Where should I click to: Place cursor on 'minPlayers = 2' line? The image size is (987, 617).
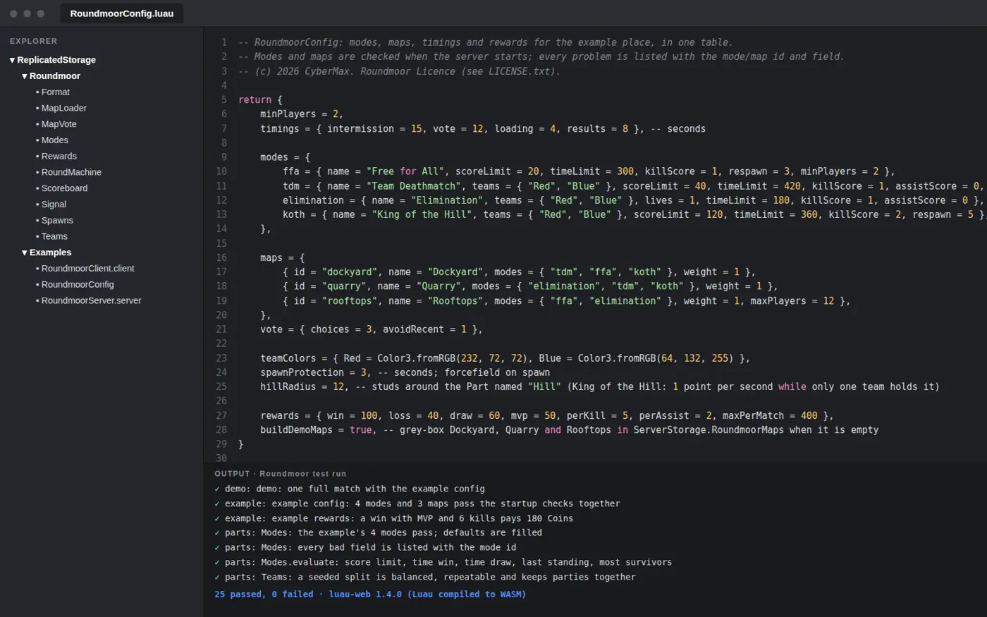[x=302, y=114]
